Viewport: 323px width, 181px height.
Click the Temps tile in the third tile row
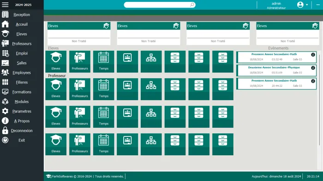[104, 117]
